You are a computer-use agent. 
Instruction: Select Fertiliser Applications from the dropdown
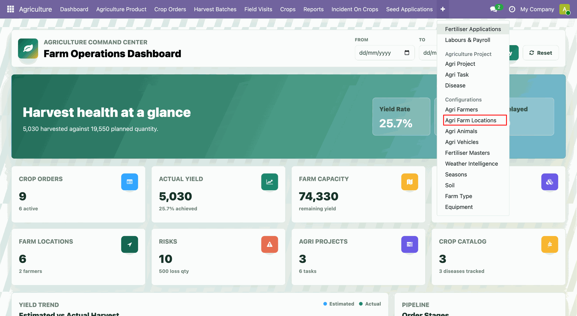coord(473,29)
